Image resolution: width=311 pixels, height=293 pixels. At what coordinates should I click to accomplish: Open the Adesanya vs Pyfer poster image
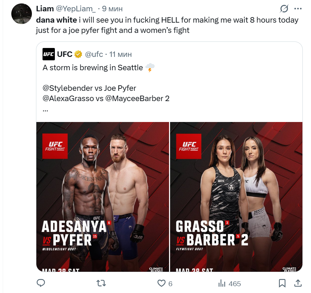(103, 197)
